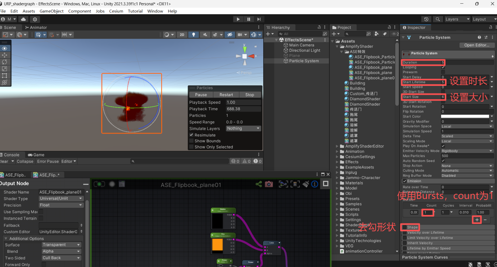
Task: Maximize the shader canvas square icon
Action: (x=326, y=184)
